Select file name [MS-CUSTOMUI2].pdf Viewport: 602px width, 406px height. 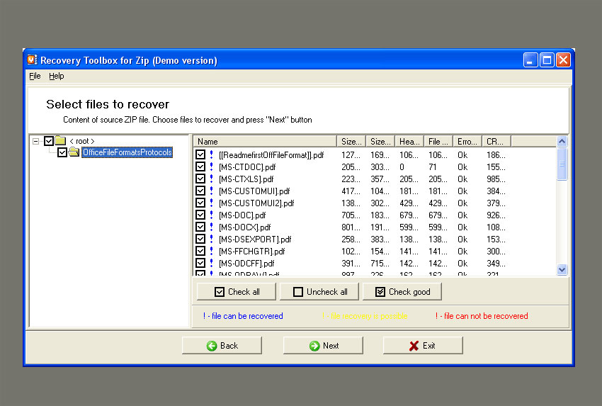256,203
